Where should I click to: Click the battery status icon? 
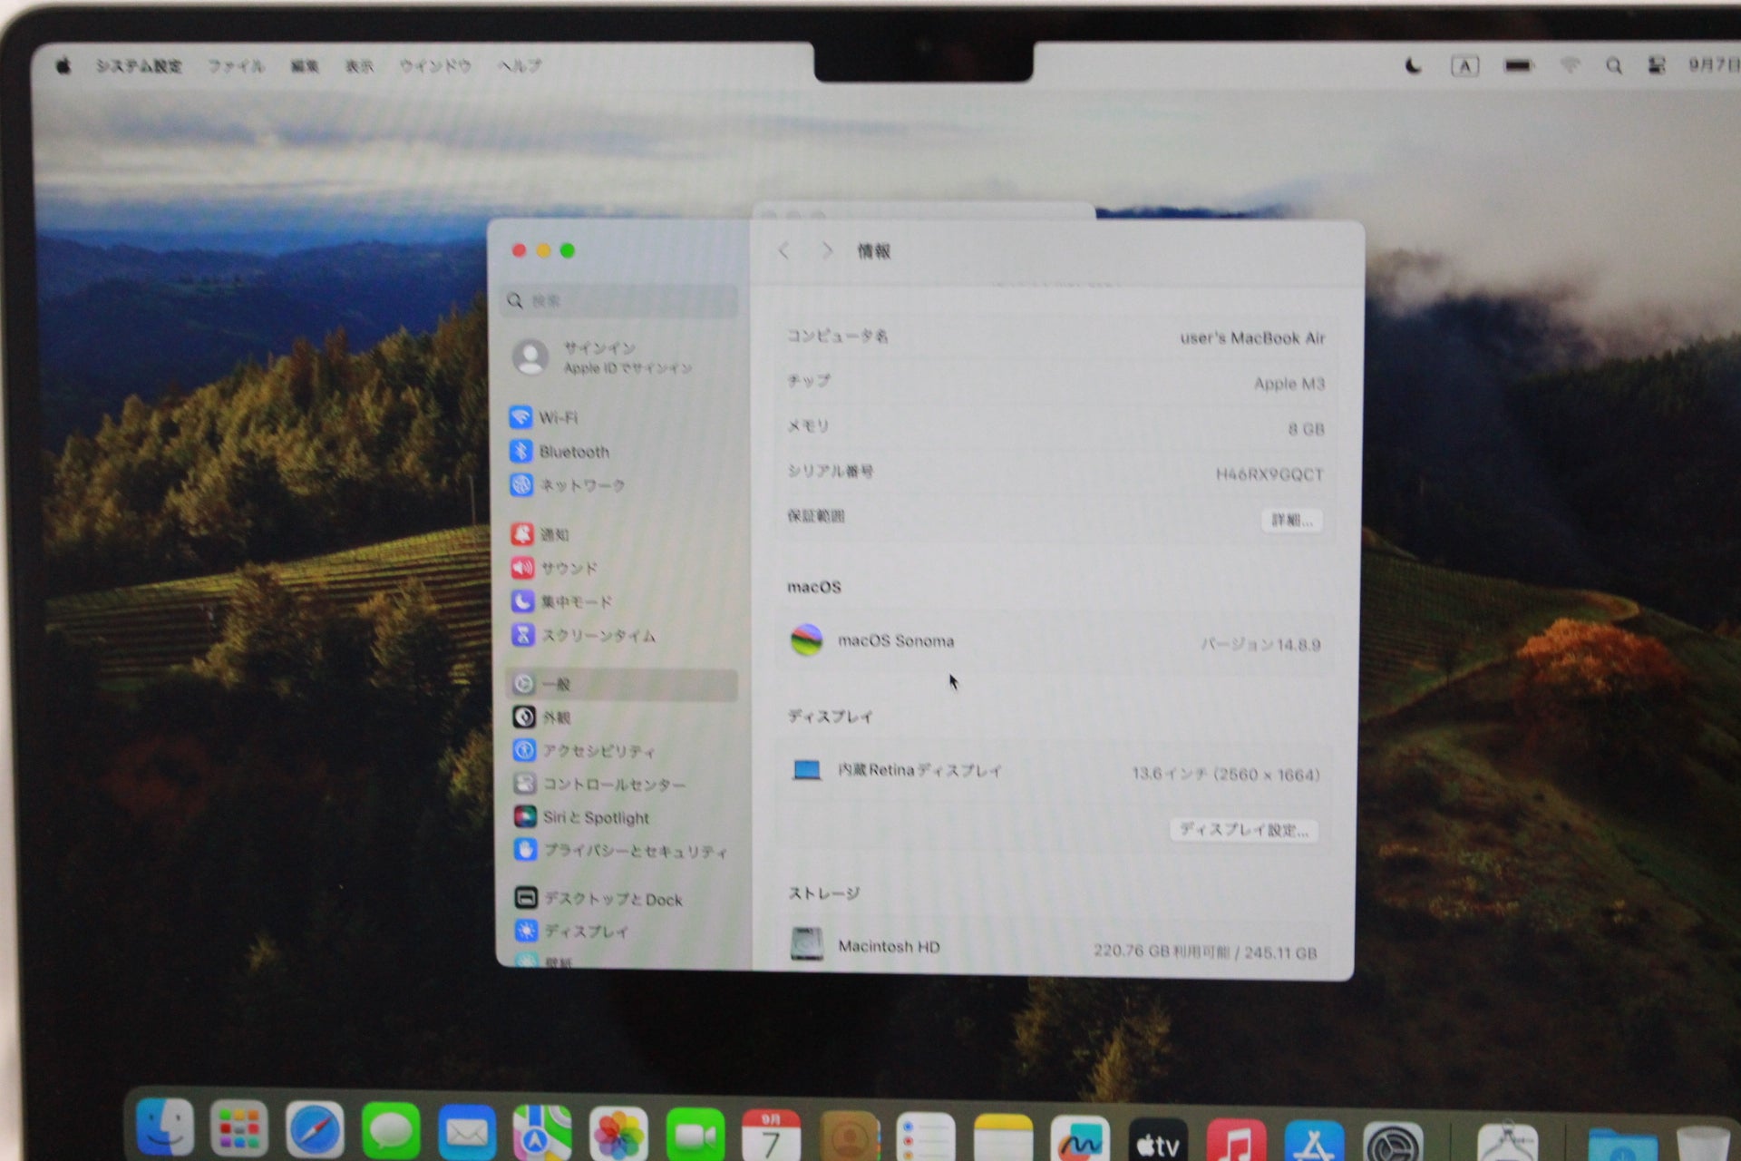click(x=1518, y=65)
